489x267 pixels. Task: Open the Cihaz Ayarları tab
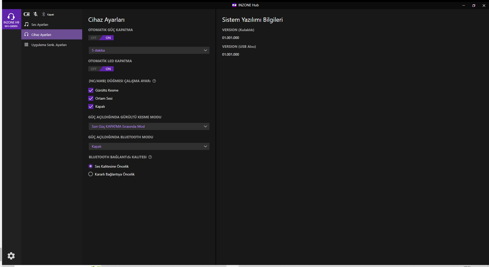[x=52, y=35]
